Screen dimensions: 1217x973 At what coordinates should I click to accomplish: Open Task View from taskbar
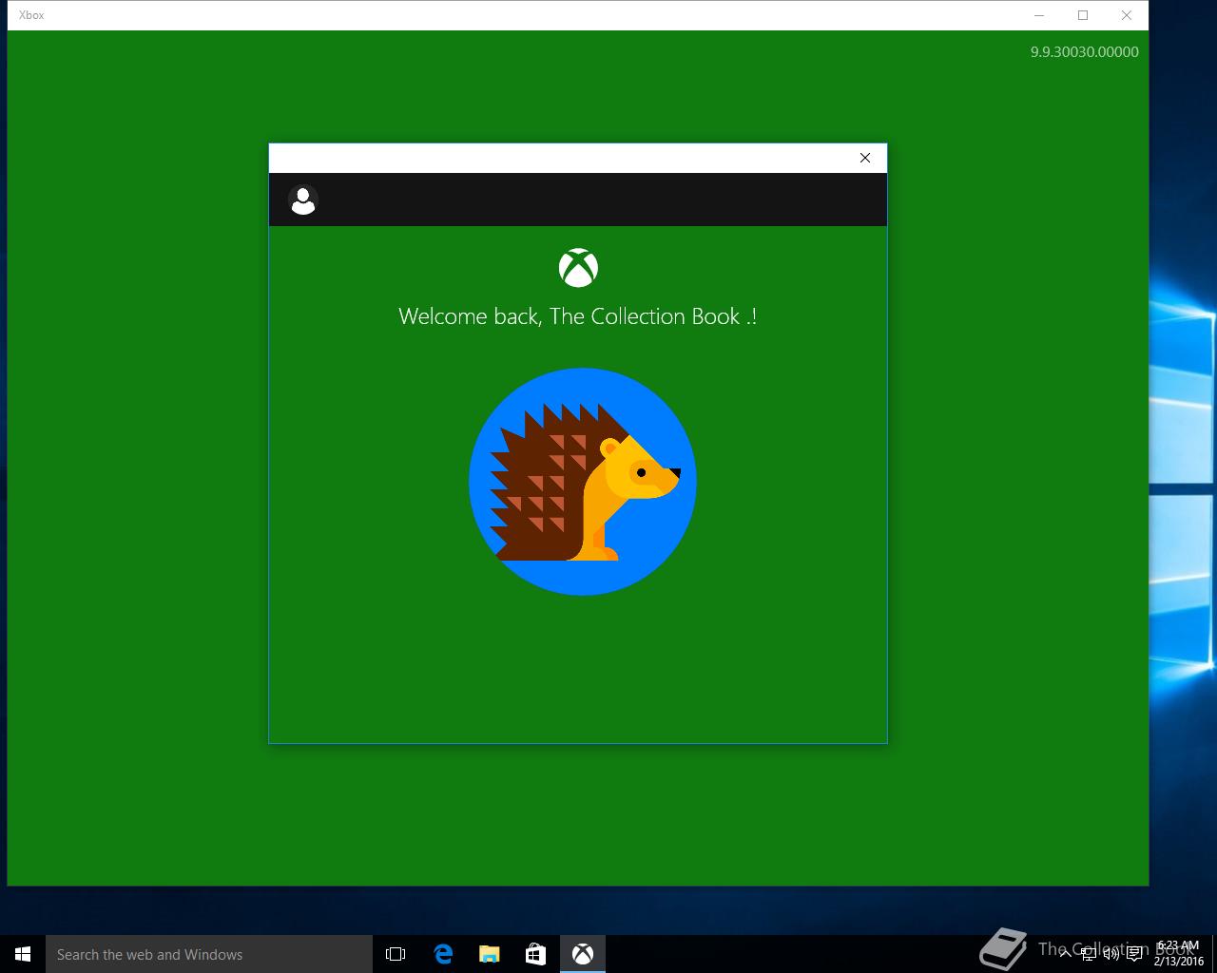[x=396, y=954]
